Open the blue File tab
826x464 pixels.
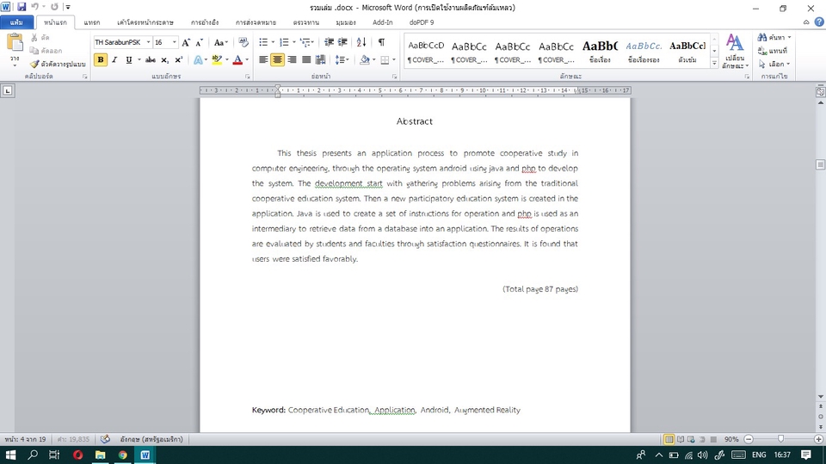click(x=16, y=22)
